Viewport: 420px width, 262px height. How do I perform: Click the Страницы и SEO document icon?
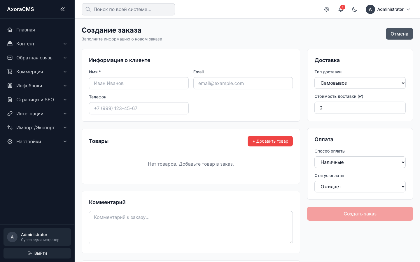(x=10, y=100)
